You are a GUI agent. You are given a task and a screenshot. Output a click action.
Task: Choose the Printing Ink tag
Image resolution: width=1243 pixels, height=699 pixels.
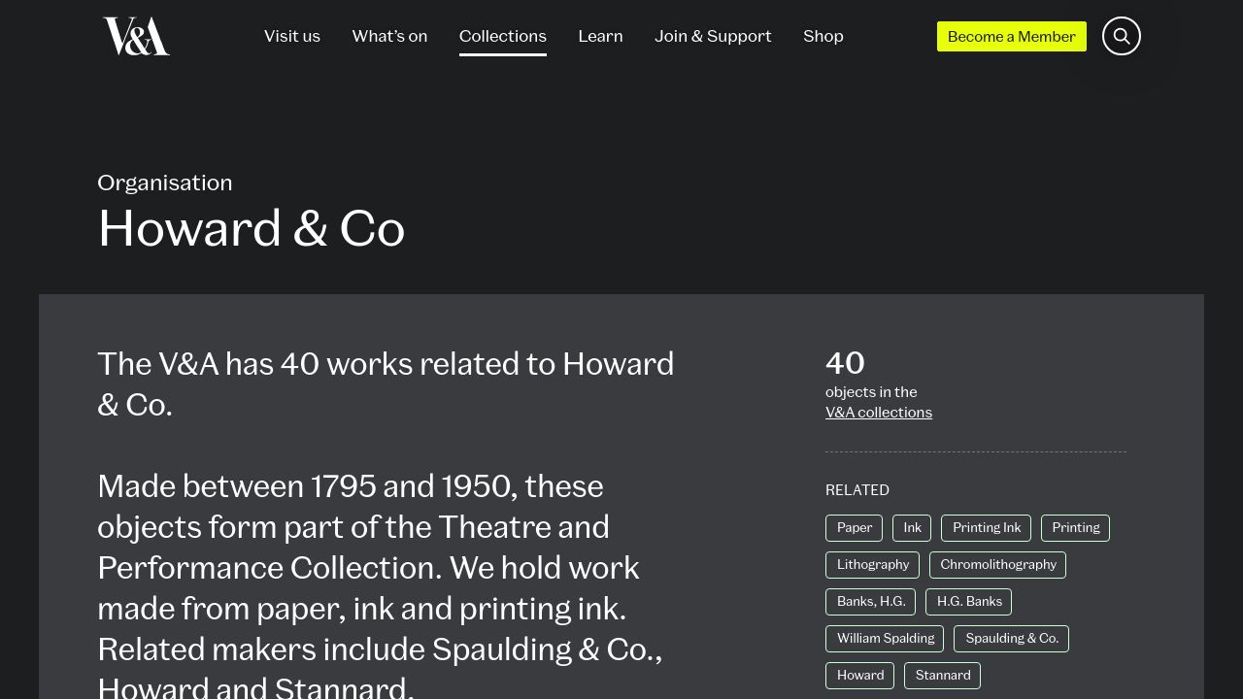click(x=987, y=528)
